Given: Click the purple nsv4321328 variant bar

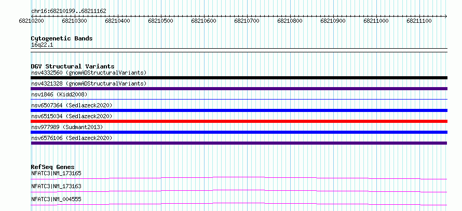Looking at the screenshot, I should 239,89.
